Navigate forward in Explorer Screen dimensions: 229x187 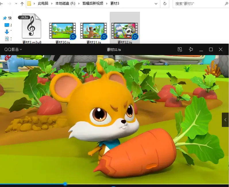click(9, 4)
